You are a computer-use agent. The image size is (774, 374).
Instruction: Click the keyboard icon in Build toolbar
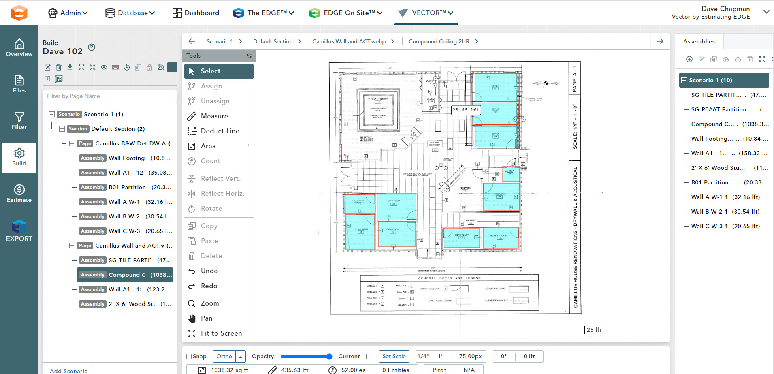pyautogui.click(x=115, y=67)
